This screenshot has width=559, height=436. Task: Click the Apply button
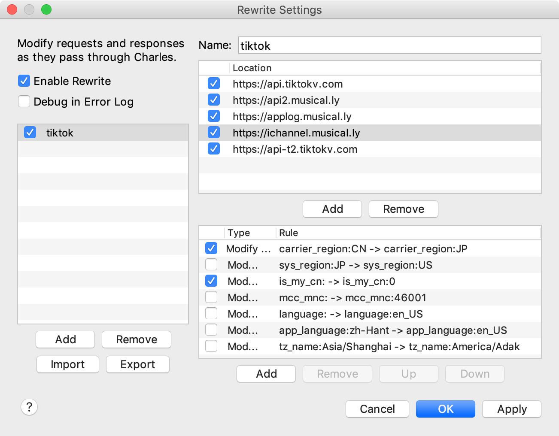[512, 409]
